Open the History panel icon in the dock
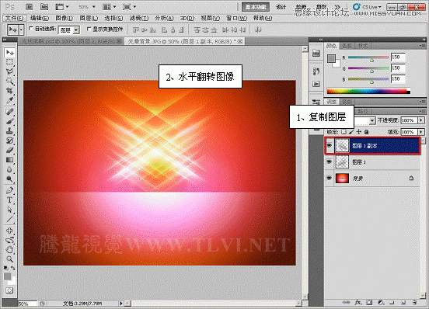Image resolution: width=429 pixels, height=309 pixels. point(316,71)
